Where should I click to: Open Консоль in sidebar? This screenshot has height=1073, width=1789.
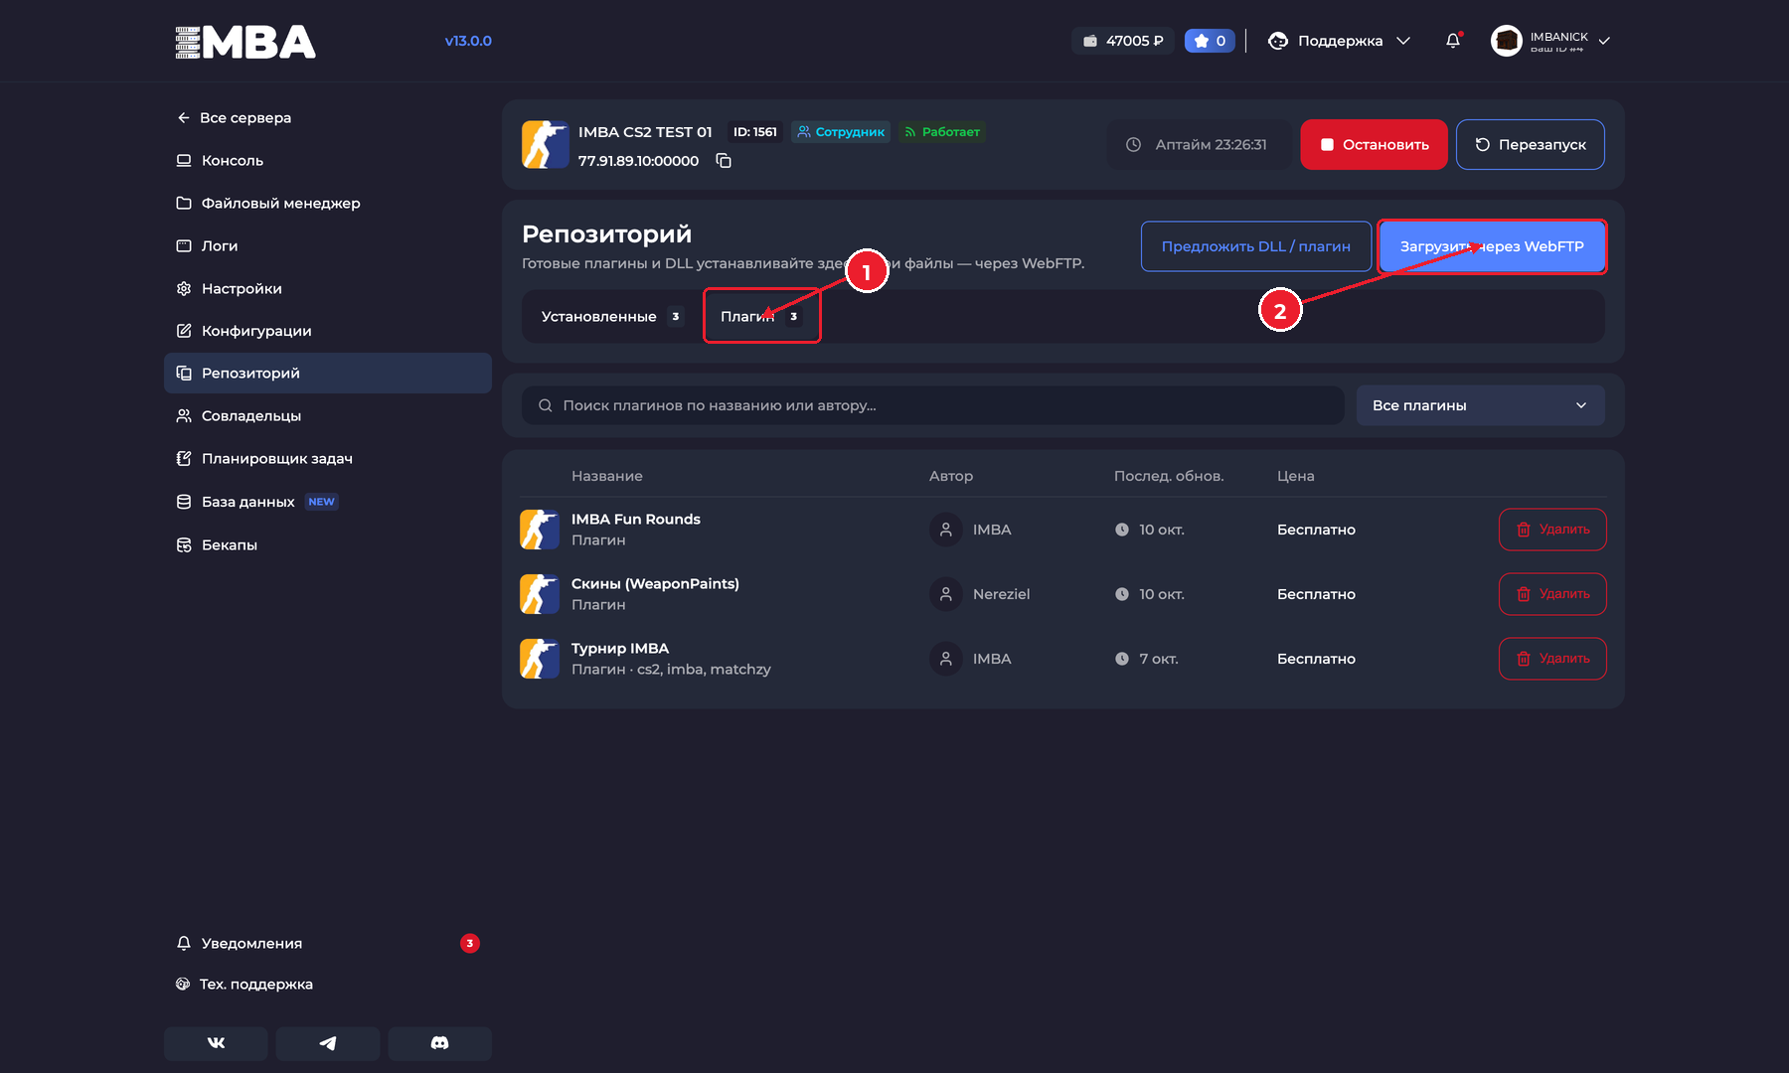coord(328,160)
